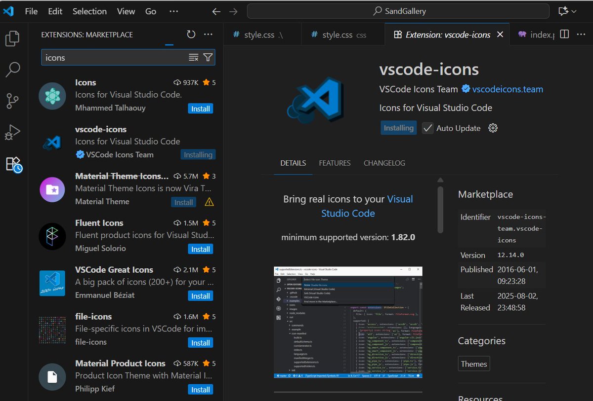Go forward using the right arrow

[x=233, y=11]
